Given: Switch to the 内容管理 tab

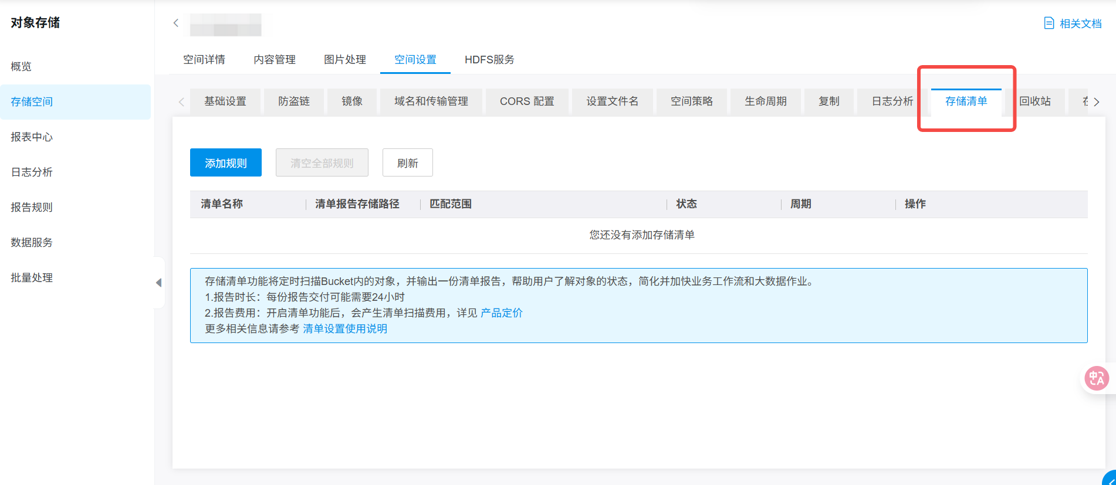Looking at the screenshot, I should pyautogui.click(x=274, y=60).
